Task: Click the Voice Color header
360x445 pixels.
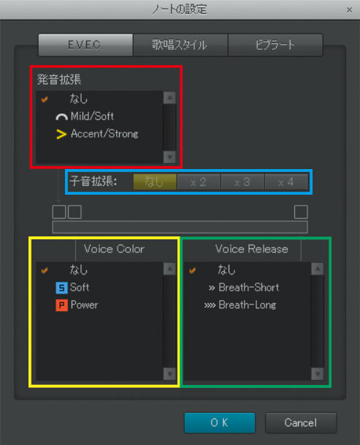Action: pos(114,249)
